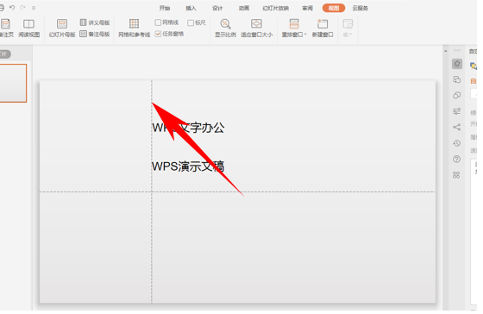Open the share icon in right sidebar

coord(457,127)
